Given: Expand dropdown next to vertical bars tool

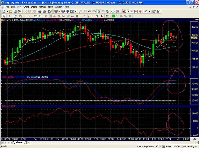Looking at the screenshot, I should pyautogui.click(x=81, y=16).
